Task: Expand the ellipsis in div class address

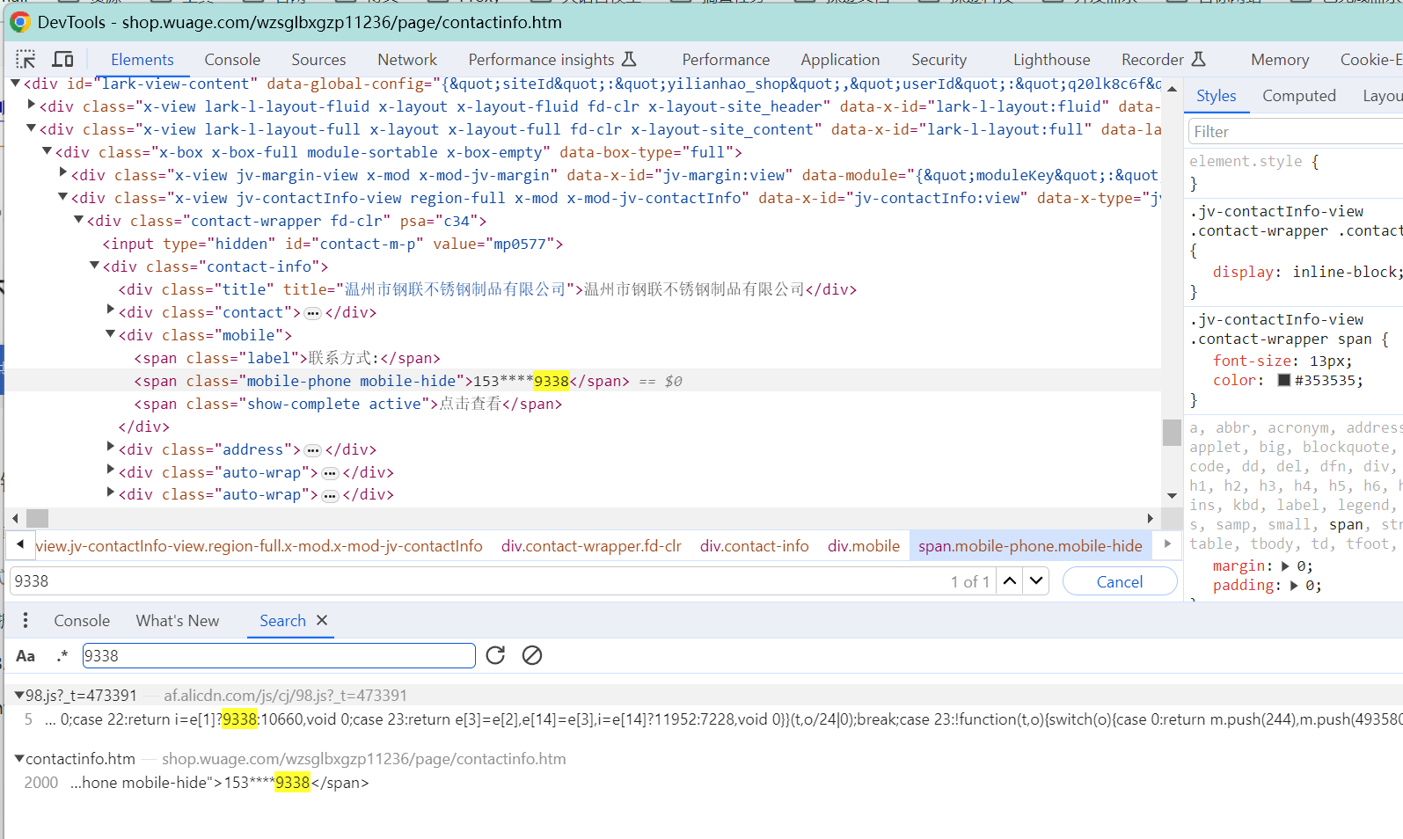Action: (313, 450)
